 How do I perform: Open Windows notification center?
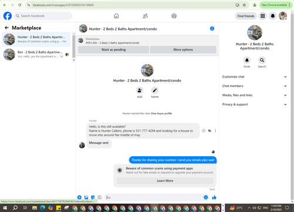[x=287, y=208]
